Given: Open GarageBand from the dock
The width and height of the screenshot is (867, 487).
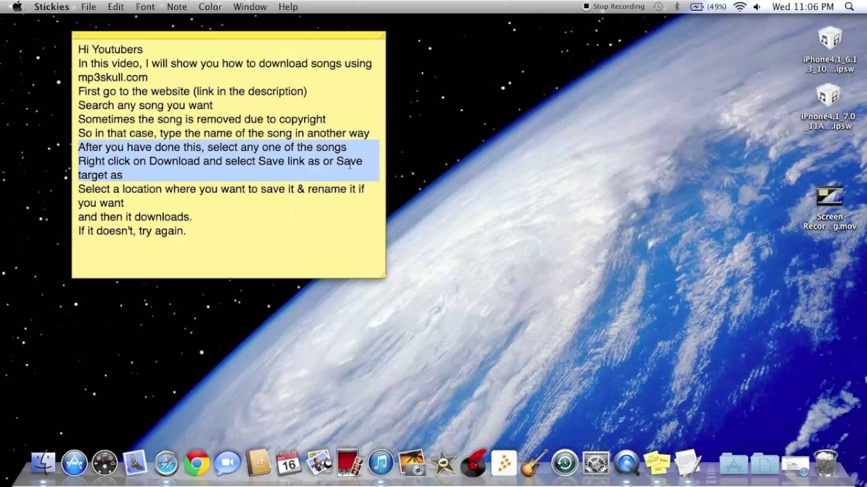Looking at the screenshot, I should 534,463.
